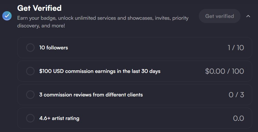Select the 10 followers label
The width and height of the screenshot is (258, 132).
point(54,48)
